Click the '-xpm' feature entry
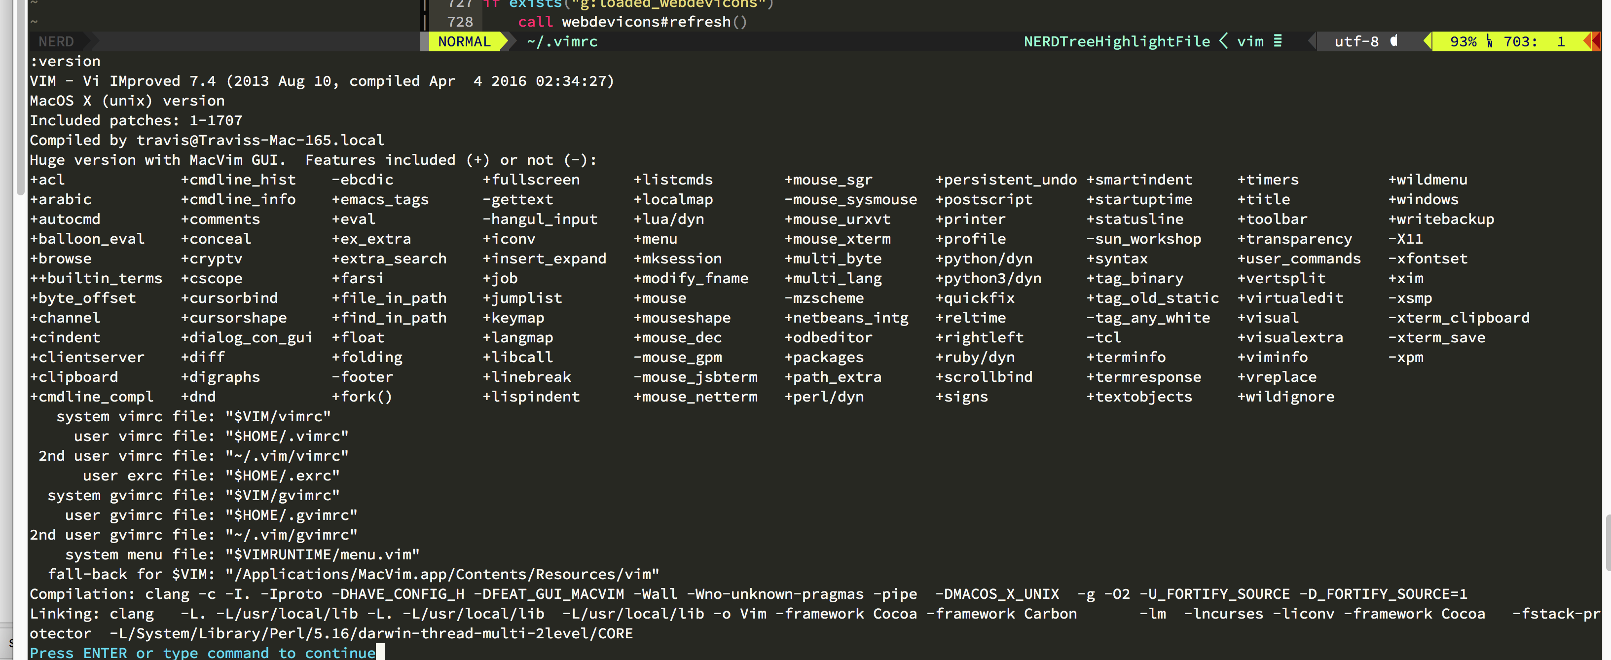Screen dimensions: 1611x660 [x=1406, y=357]
